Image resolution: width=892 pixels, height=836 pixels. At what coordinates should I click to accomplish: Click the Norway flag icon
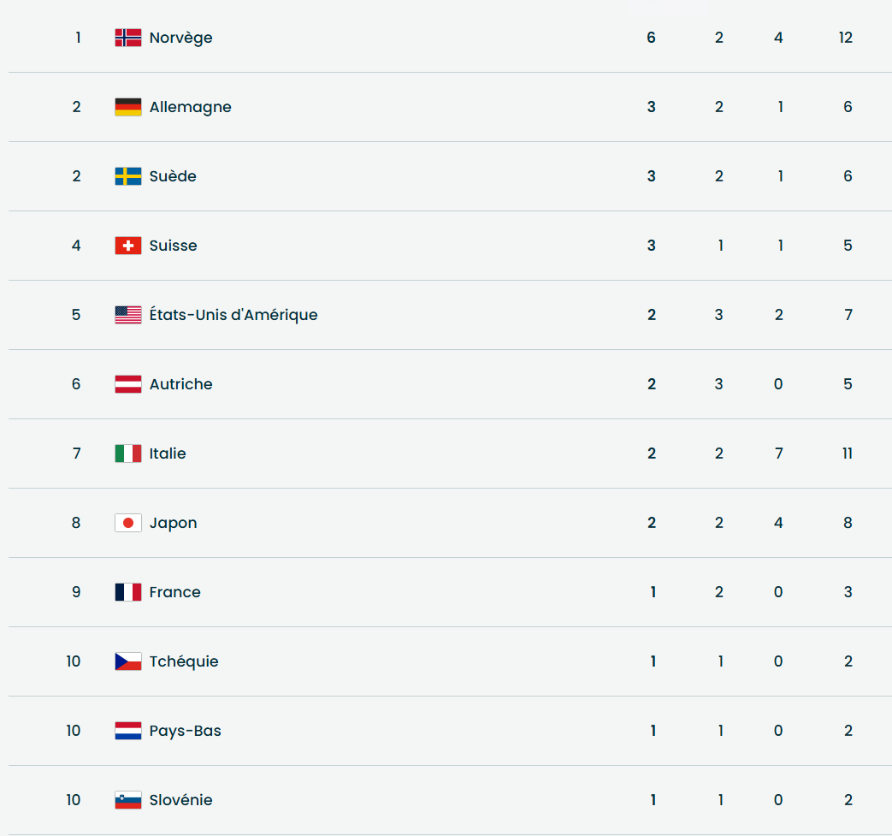[128, 38]
